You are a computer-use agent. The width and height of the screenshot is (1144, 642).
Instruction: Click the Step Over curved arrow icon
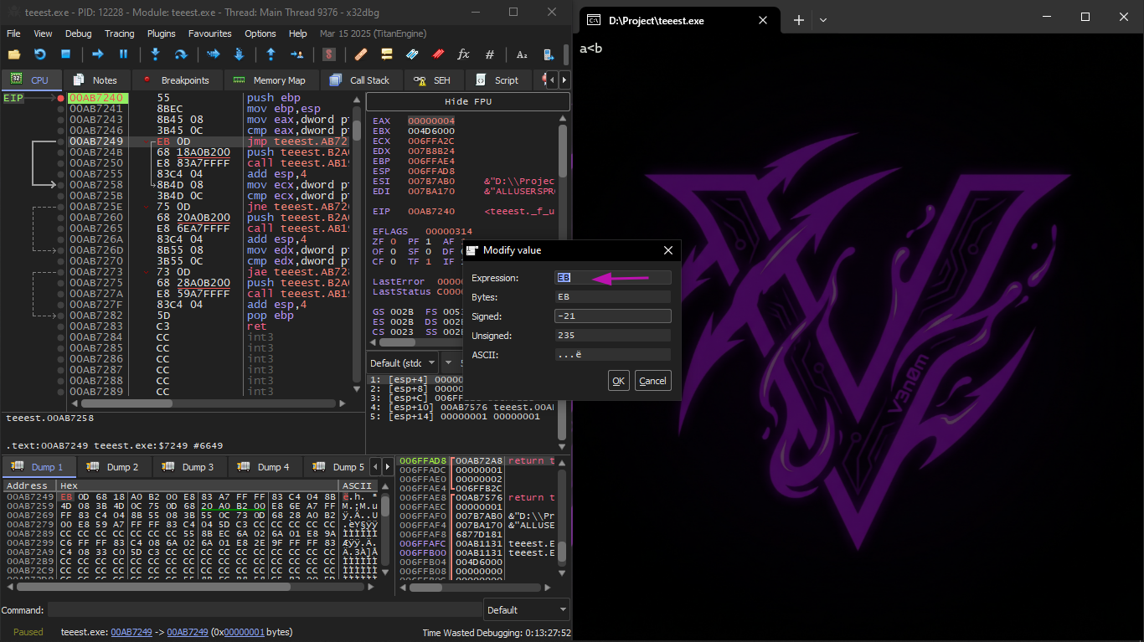(x=180, y=54)
